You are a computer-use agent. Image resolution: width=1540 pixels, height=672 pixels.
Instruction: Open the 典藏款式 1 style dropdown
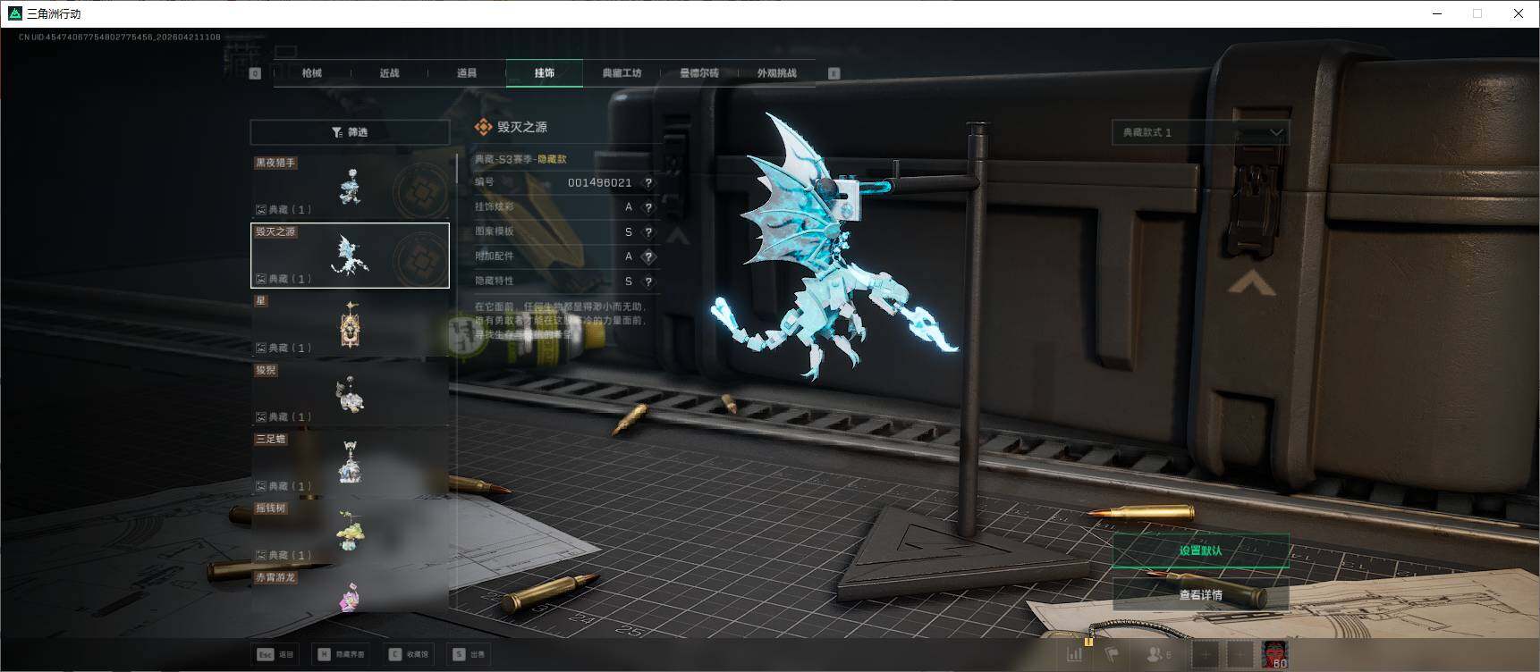point(1200,132)
